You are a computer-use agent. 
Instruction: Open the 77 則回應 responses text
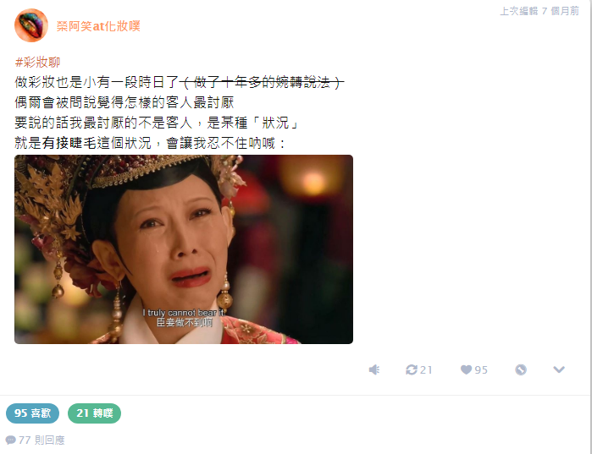(41, 440)
